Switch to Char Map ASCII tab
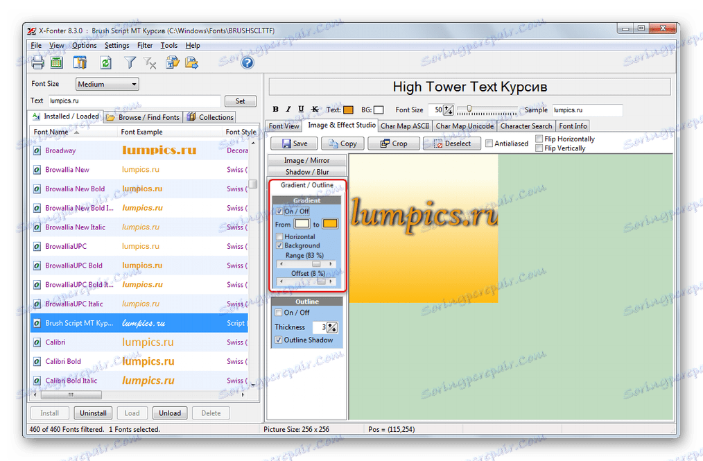The image size is (703, 461). (405, 126)
